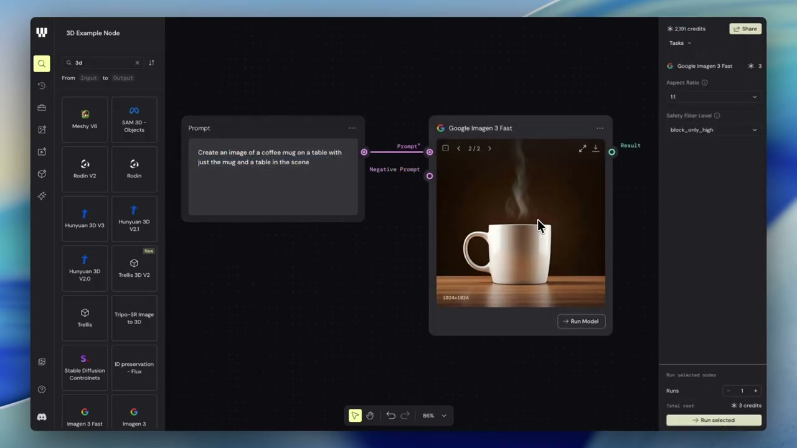Open the toolbox icon in sidebar
The width and height of the screenshot is (797, 448).
(x=42, y=108)
